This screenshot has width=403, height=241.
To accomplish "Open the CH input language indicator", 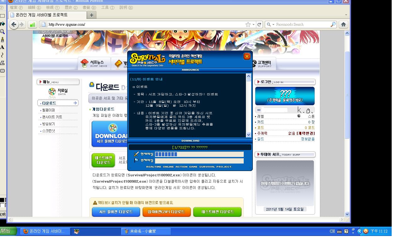I will click(x=332, y=231).
